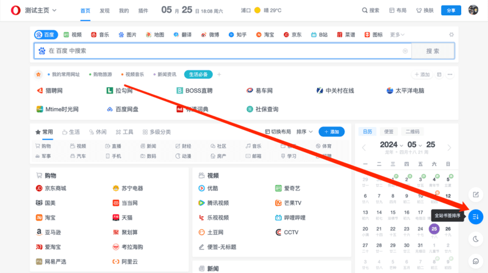Click the favorites star icon beside 我的常用网址
This screenshot has width=488, height=273.
pyautogui.click(x=38, y=75)
